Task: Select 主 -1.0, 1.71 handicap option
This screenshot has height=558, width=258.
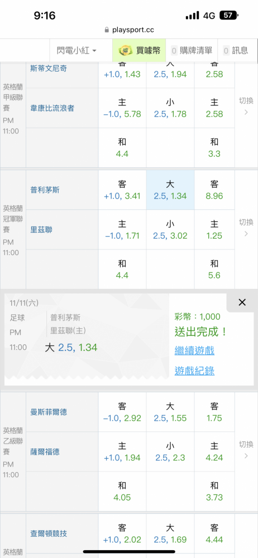Action: point(122,230)
